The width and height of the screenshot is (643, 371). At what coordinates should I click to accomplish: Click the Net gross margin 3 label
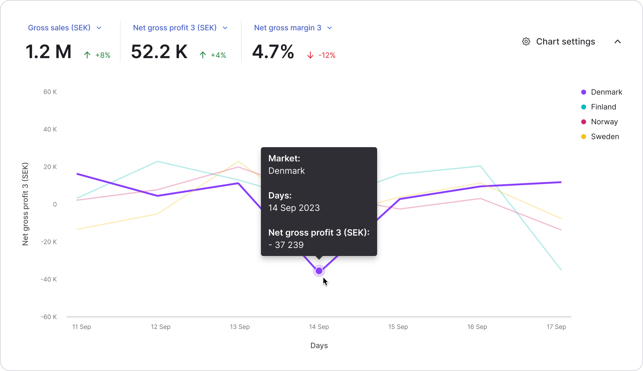coord(287,28)
